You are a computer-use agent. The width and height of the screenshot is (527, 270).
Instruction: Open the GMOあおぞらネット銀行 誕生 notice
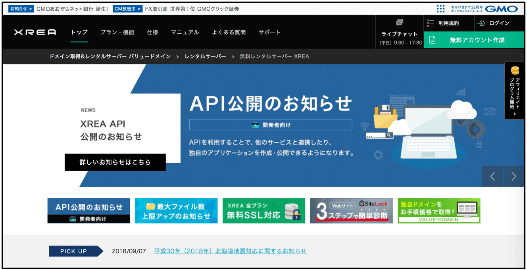[x=73, y=9]
